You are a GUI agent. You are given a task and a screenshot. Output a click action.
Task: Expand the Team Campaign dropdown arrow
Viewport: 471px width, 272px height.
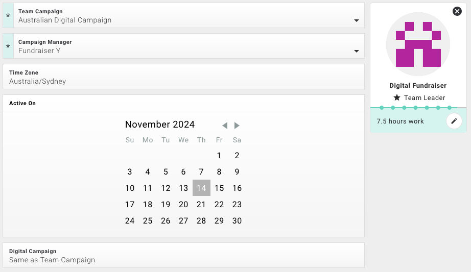356,20
